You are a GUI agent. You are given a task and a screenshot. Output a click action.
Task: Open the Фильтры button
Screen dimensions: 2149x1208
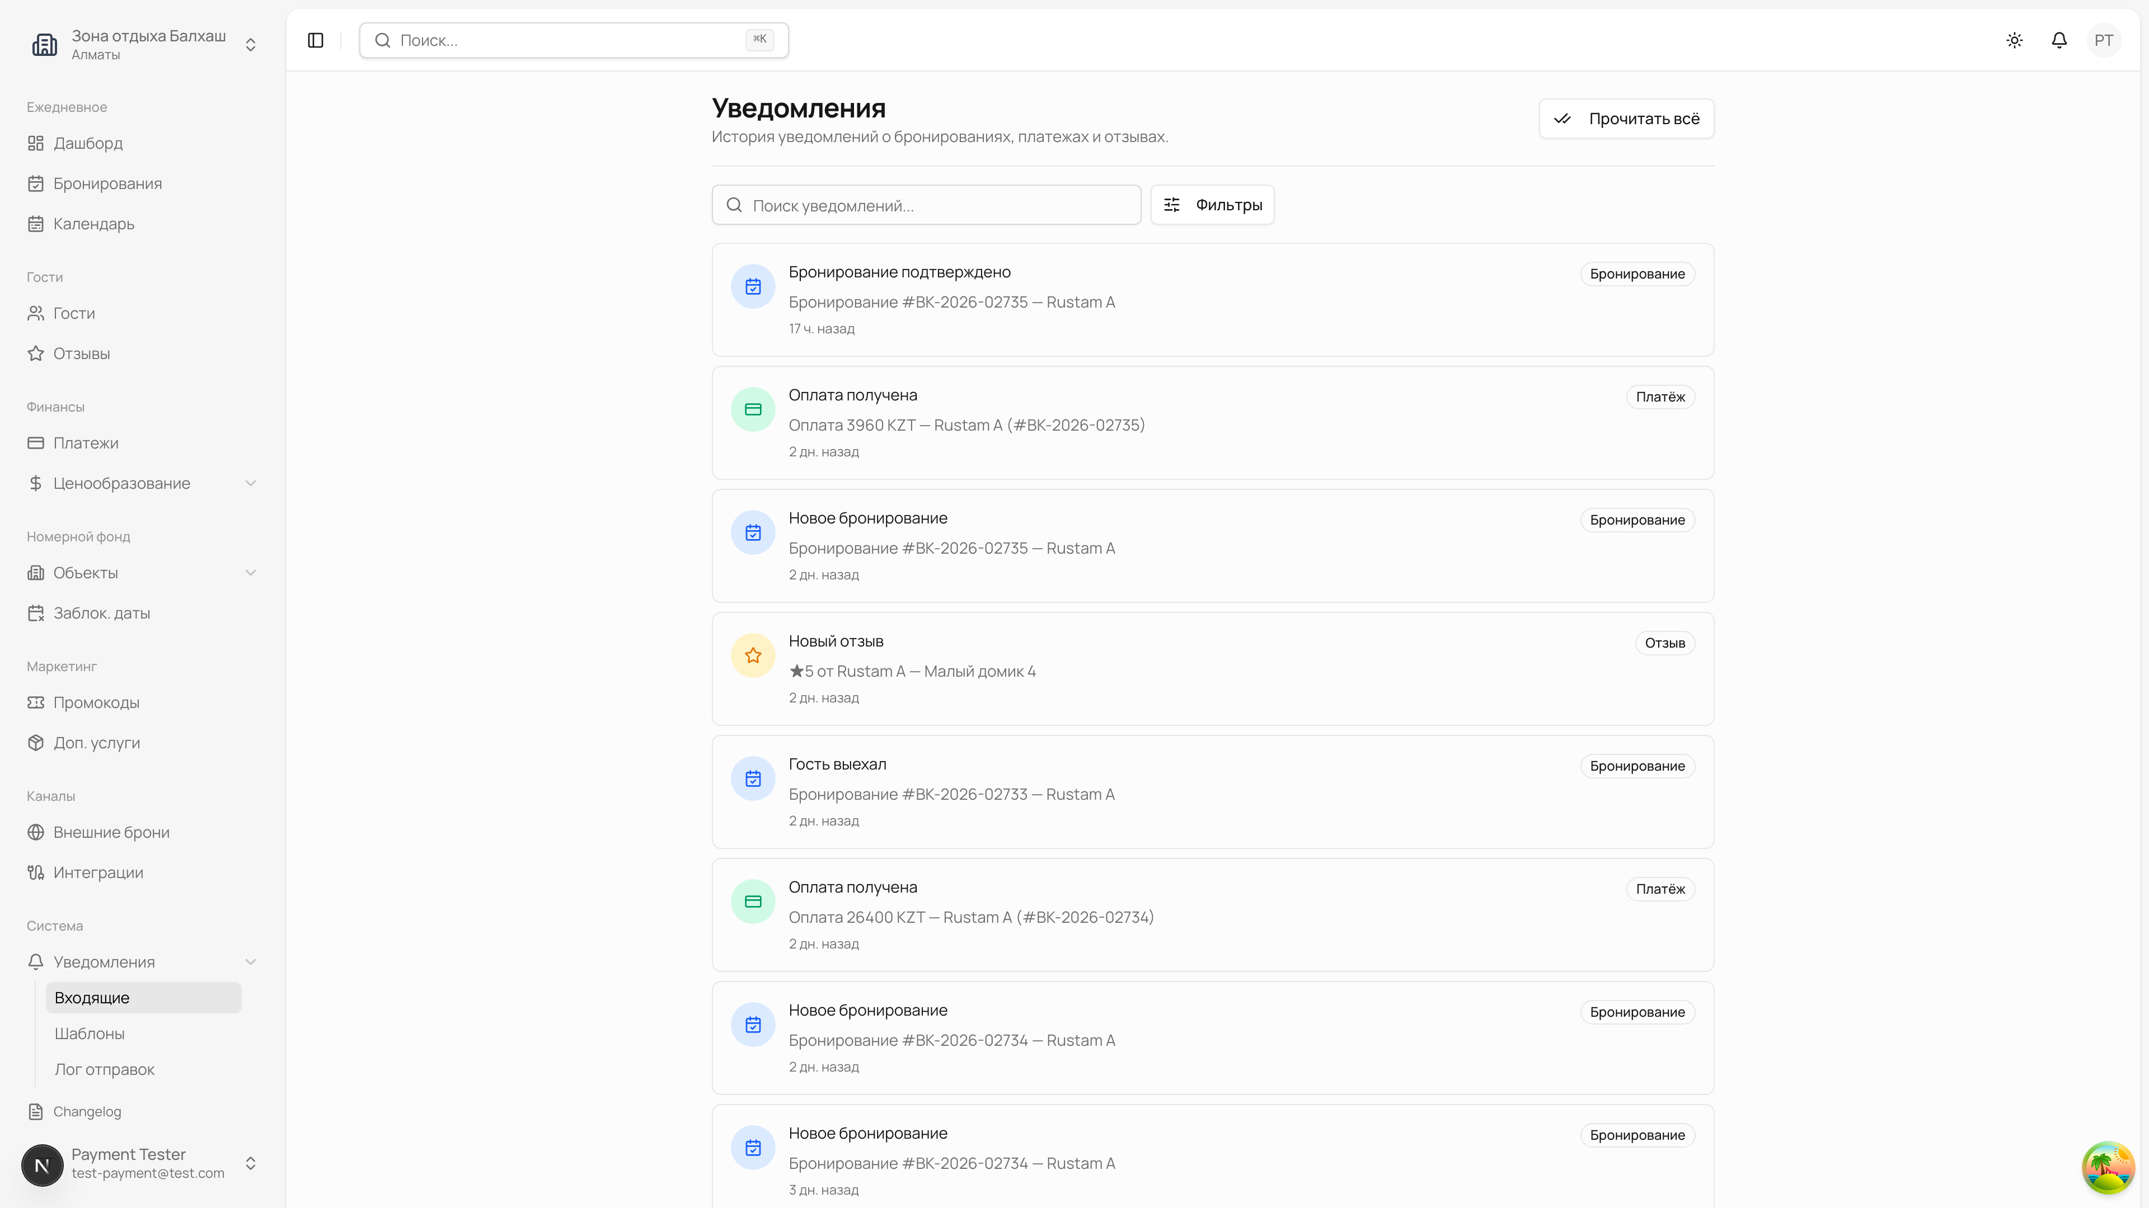[1212, 205]
